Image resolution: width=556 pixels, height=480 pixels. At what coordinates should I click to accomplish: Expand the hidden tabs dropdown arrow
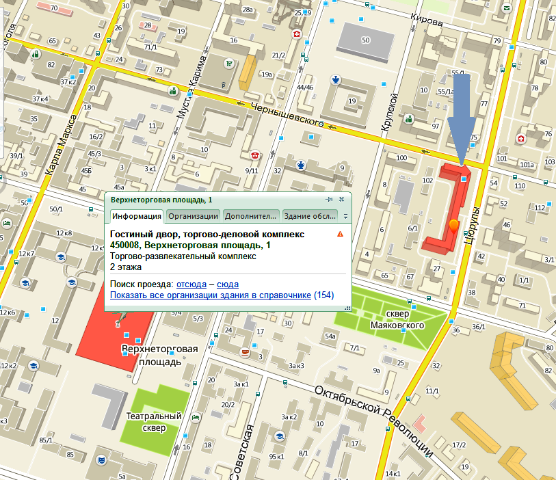(345, 216)
